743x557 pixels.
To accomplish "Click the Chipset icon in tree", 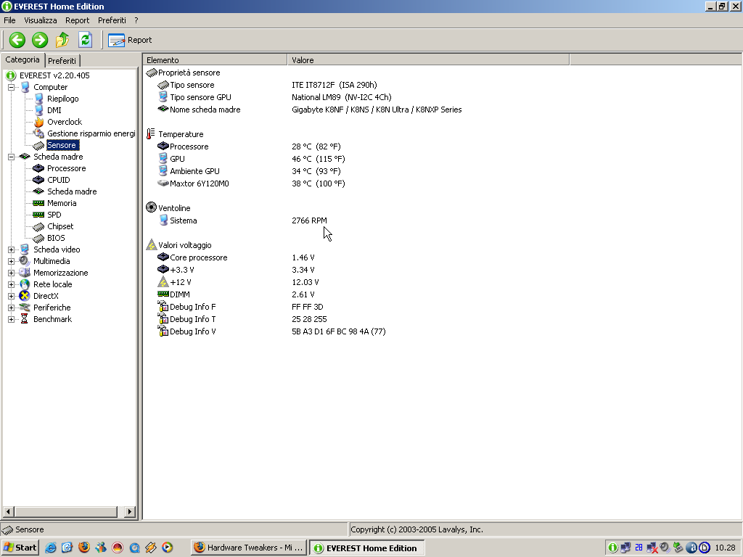I will pyautogui.click(x=38, y=226).
